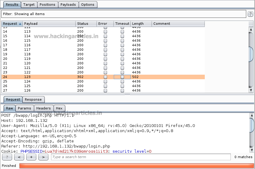Select result row with payload 125
Viewport: 255px width, 169px height.
coord(103,86)
